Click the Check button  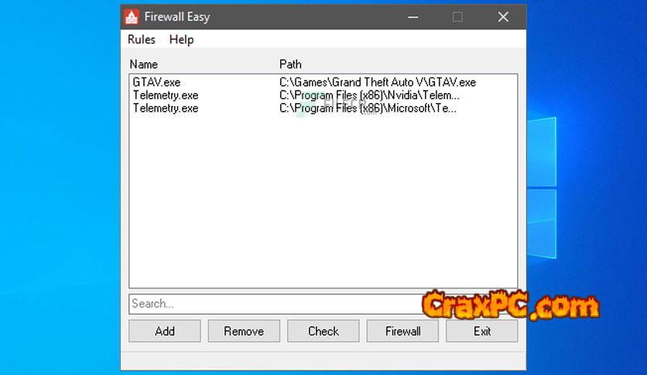323,331
